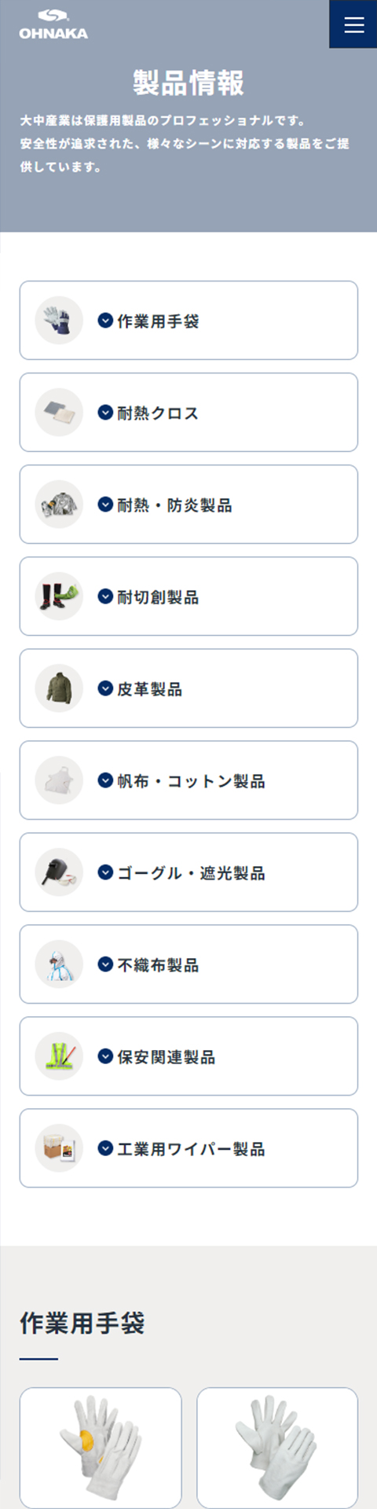This screenshot has width=377, height=1509.
Task: Click the boots thumbnail for 耐切創製品
Action: click(59, 597)
